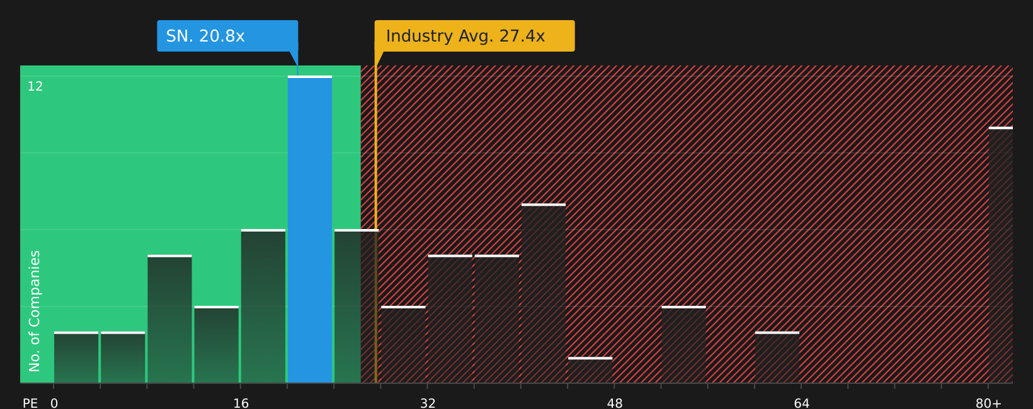This screenshot has width=1033, height=409.
Task: Click the "16" x-axis tick label
Action: [x=241, y=403]
